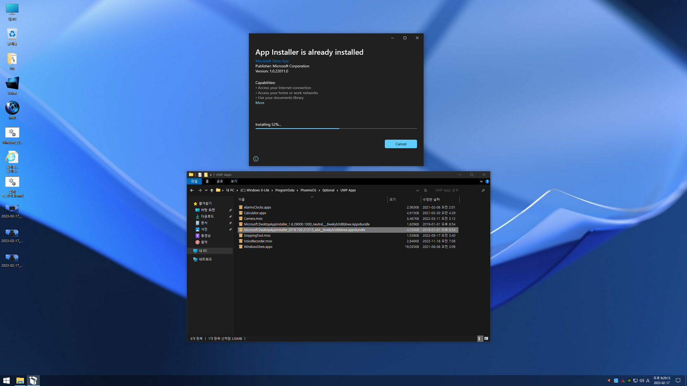Cancel the App Installer installation
Viewport: 687px width, 386px height.
tap(400, 144)
